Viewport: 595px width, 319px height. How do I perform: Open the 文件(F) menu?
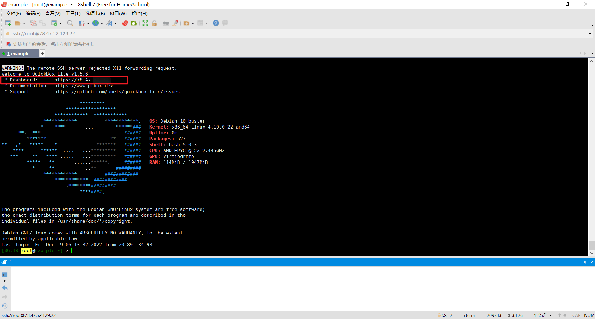pos(13,13)
